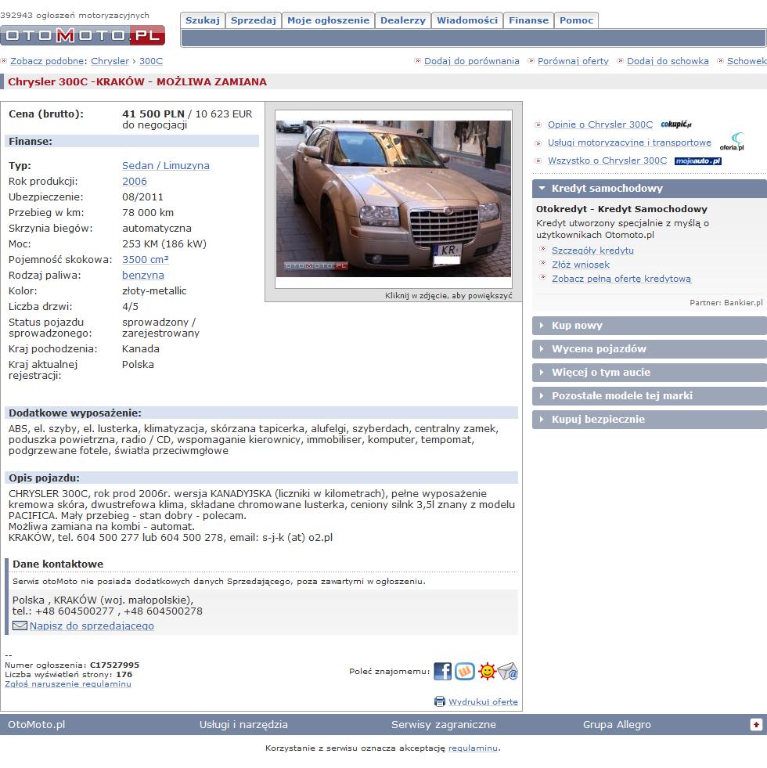Open the Wiadomości tab
Image resolution: width=767 pixels, height=768 pixels.
pyautogui.click(x=467, y=20)
